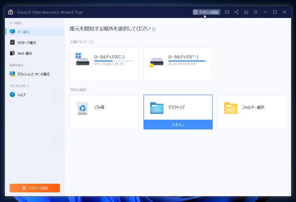Click the recycle bin icon
The width and height of the screenshot is (296, 202).
[x=82, y=108]
